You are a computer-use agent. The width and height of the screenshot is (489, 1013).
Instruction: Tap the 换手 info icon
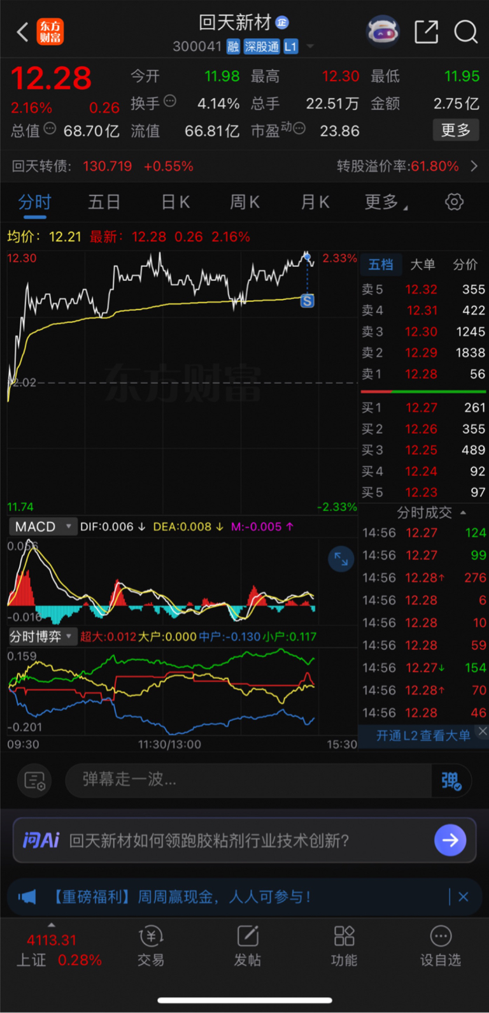coord(170,101)
